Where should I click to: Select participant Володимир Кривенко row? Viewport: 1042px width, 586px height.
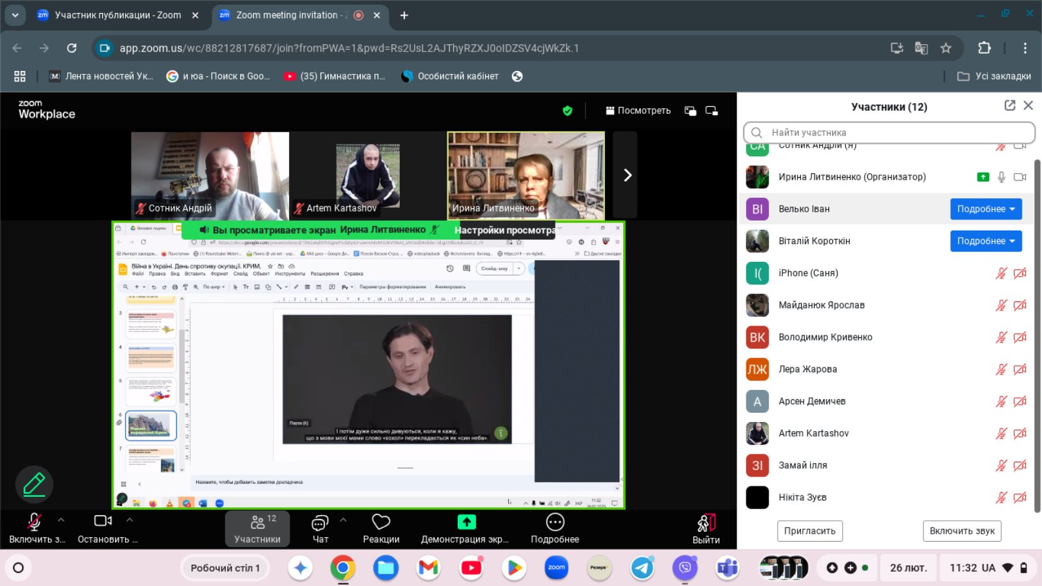click(886, 337)
